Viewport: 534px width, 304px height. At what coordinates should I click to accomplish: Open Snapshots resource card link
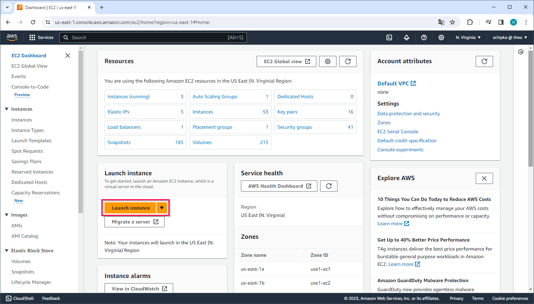click(x=119, y=142)
